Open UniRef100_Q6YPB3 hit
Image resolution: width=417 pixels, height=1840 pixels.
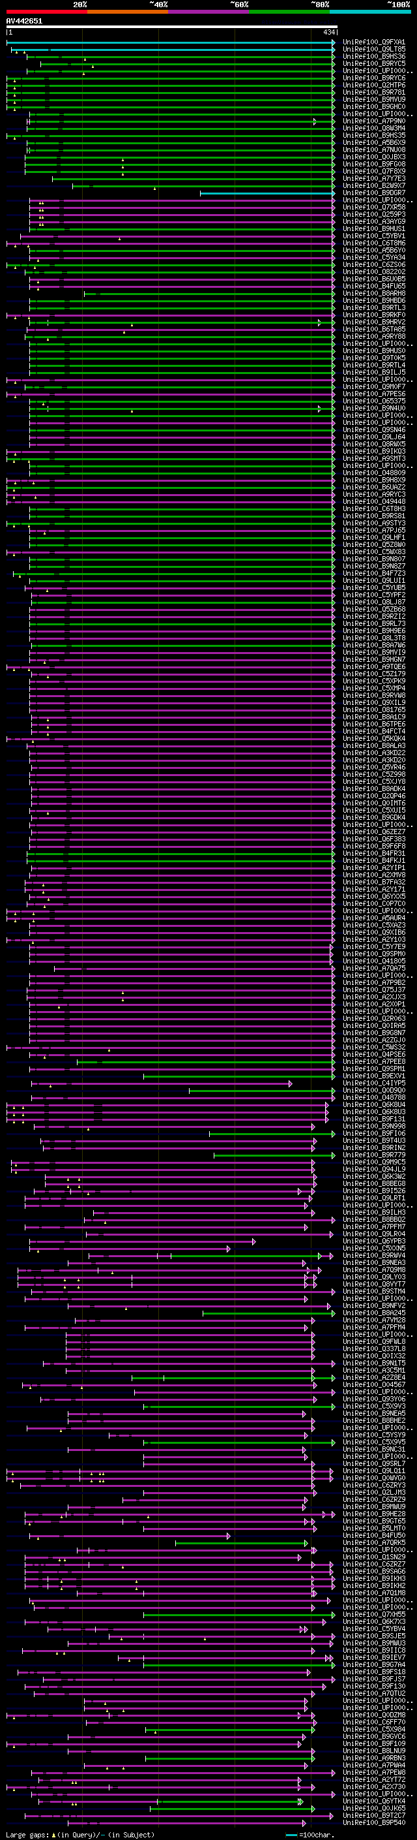(x=374, y=1241)
